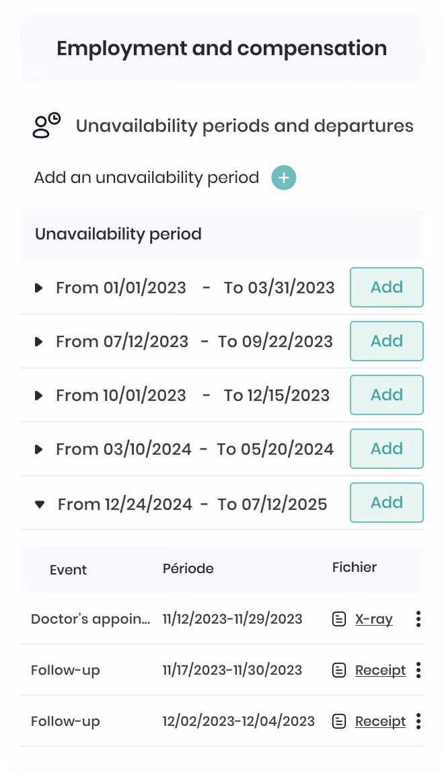Click the document icon beside X-ray

click(339, 618)
